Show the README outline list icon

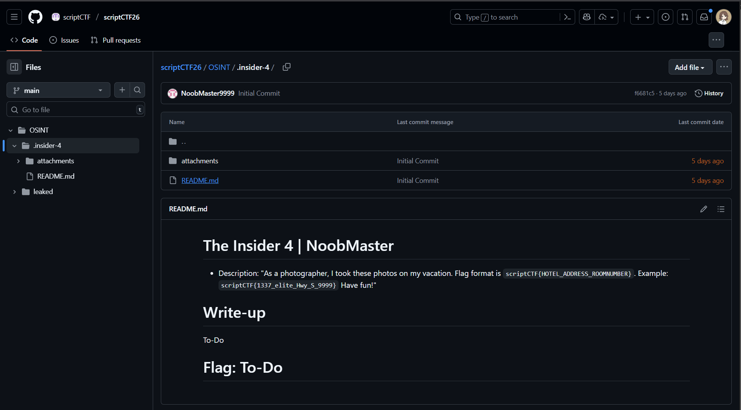click(721, 209)
